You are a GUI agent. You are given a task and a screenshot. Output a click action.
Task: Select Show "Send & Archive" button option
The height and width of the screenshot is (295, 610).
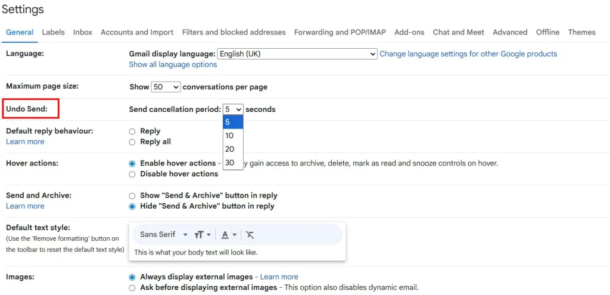point(132,196)
